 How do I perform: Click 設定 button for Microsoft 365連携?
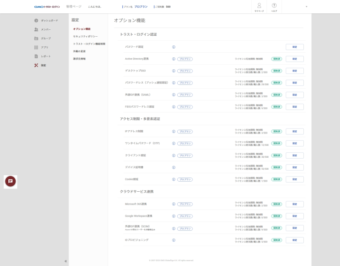coord(295,204)
